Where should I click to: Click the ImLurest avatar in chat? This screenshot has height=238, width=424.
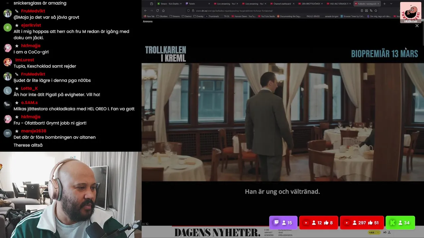7,62
